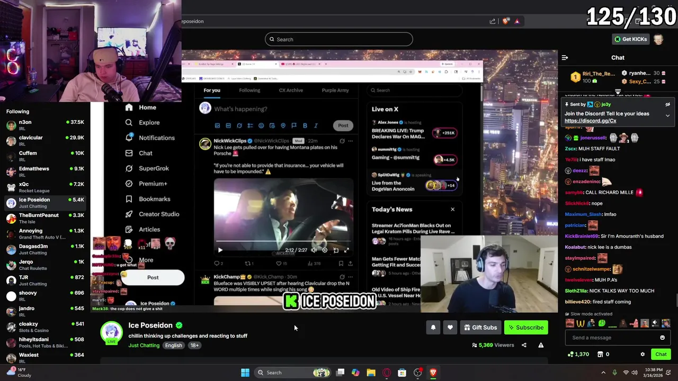This screenshot has width=678, height=381.
Task: Click the share page icon in the address bar
Action: pos(493,21)
